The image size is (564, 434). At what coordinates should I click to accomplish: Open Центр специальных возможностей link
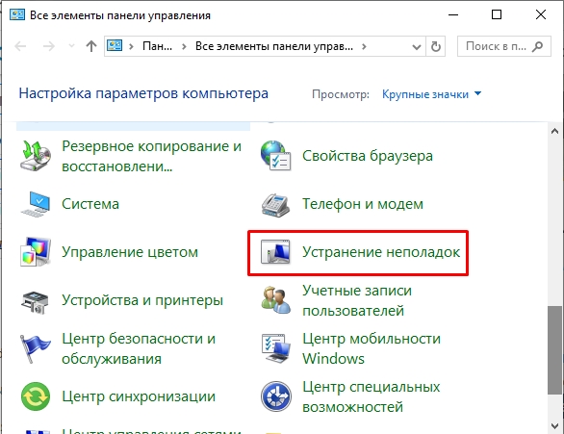(x=371, y=397)
